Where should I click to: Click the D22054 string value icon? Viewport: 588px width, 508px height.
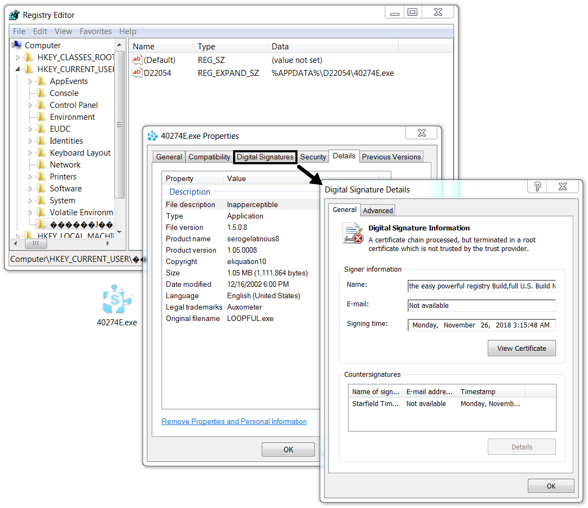click(137, 73)
